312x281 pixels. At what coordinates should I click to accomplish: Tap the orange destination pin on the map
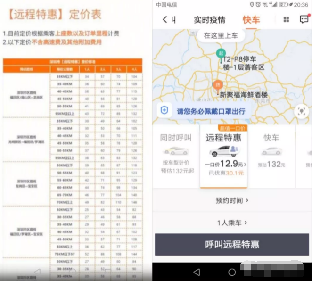tap(218, 85)
